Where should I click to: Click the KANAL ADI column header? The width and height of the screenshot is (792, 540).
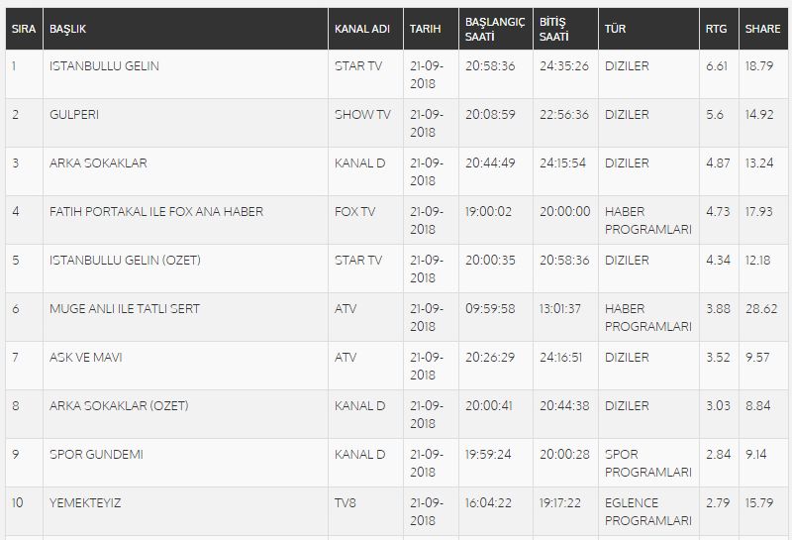[x=365, y=29]
